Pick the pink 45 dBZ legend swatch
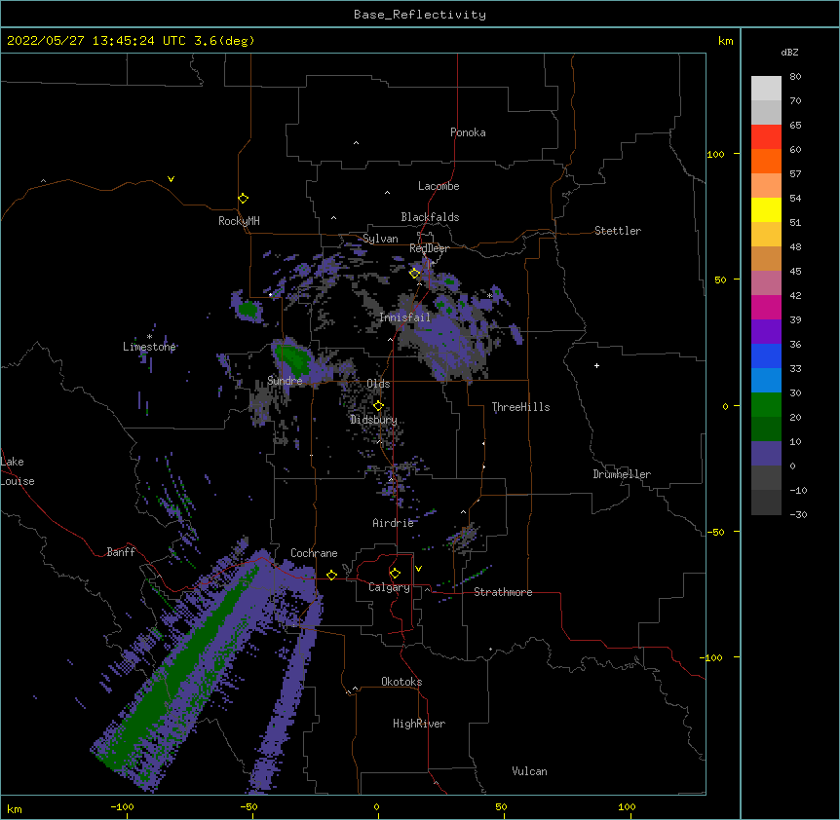Image resolution: width=840 pixels, height=820 pixels. pyautogui.click(x=766, y=282)
